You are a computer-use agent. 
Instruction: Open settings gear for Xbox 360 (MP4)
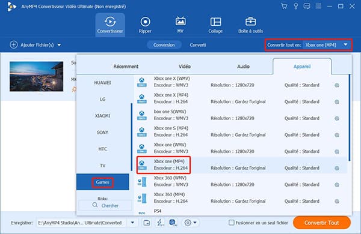tap(337, 202)
